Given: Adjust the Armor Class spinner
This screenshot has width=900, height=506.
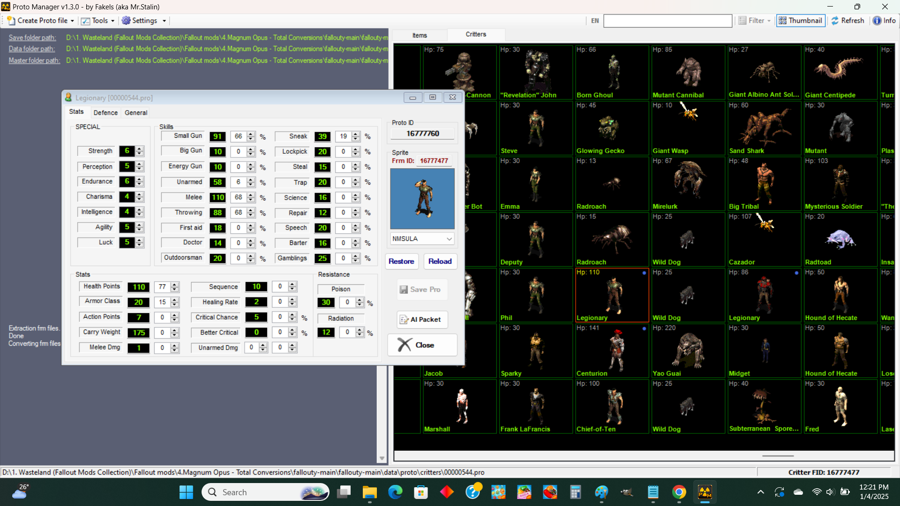Looking at the screenshot, I should pyautogui.click(x=175, y=302).
